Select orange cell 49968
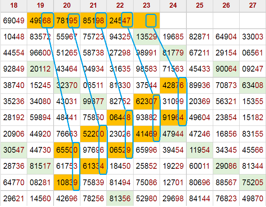This screenshot has width=266, height=207. coord(40,20)
